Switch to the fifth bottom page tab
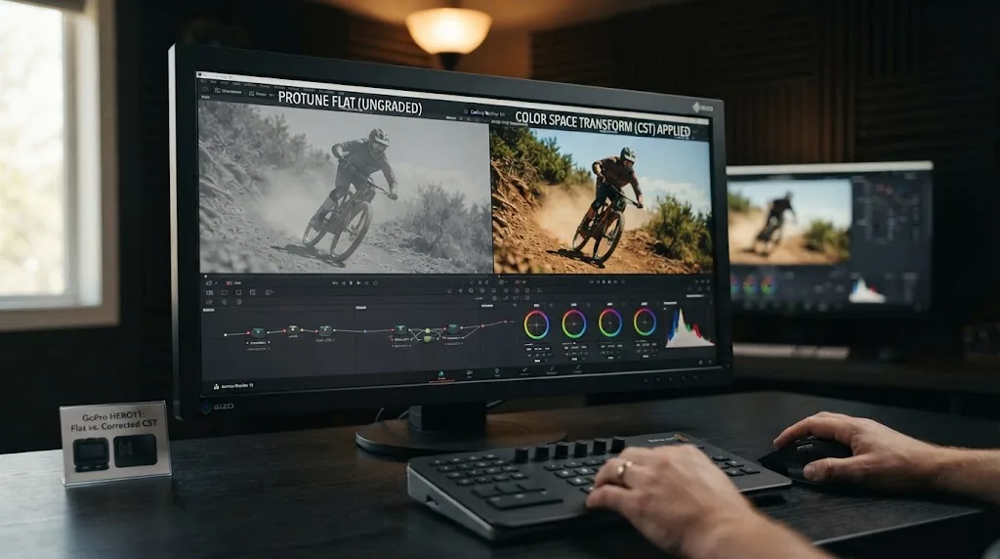Screen dimensions: 1000x559 click(552, 370)
